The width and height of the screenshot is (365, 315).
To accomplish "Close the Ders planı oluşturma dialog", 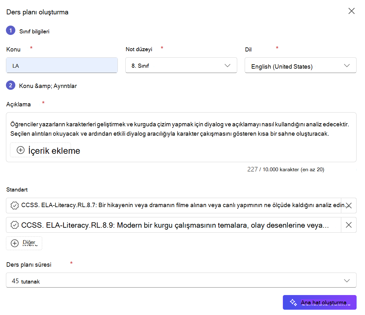I will tap(351, 11).
